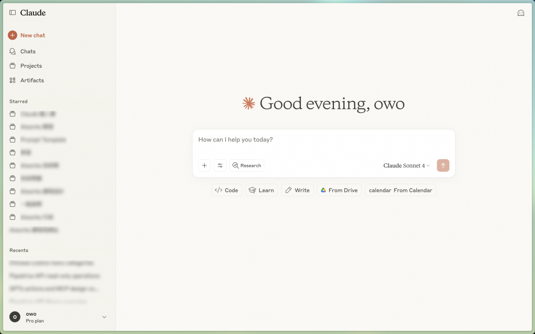The image size is (535, 334).
Task: Go to Artifacts
Action: coord(27,80)
